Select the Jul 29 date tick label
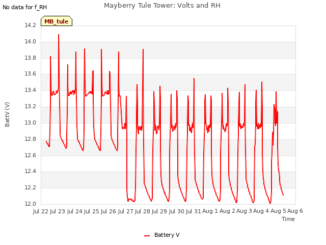Viewport: 326px width, 245px height. point(159,211)
